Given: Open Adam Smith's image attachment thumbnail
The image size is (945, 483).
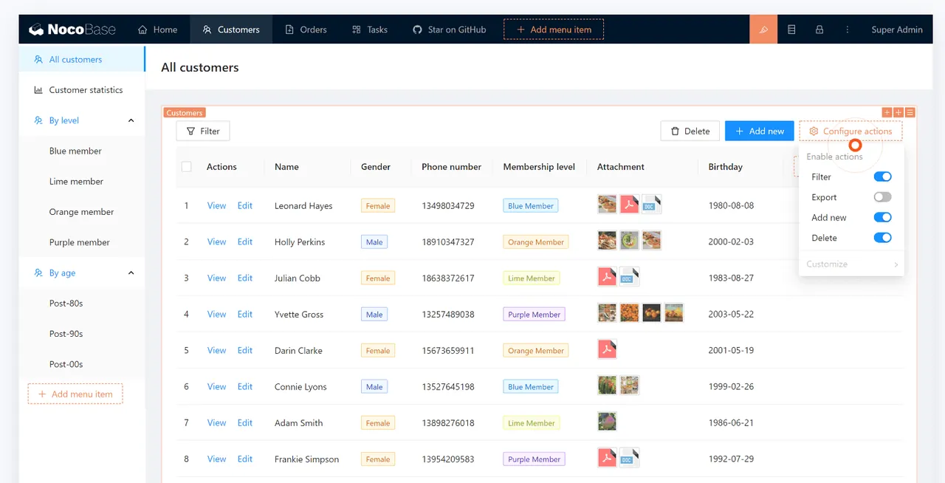Looking at the screenshot, I should (x=607, y=422).
